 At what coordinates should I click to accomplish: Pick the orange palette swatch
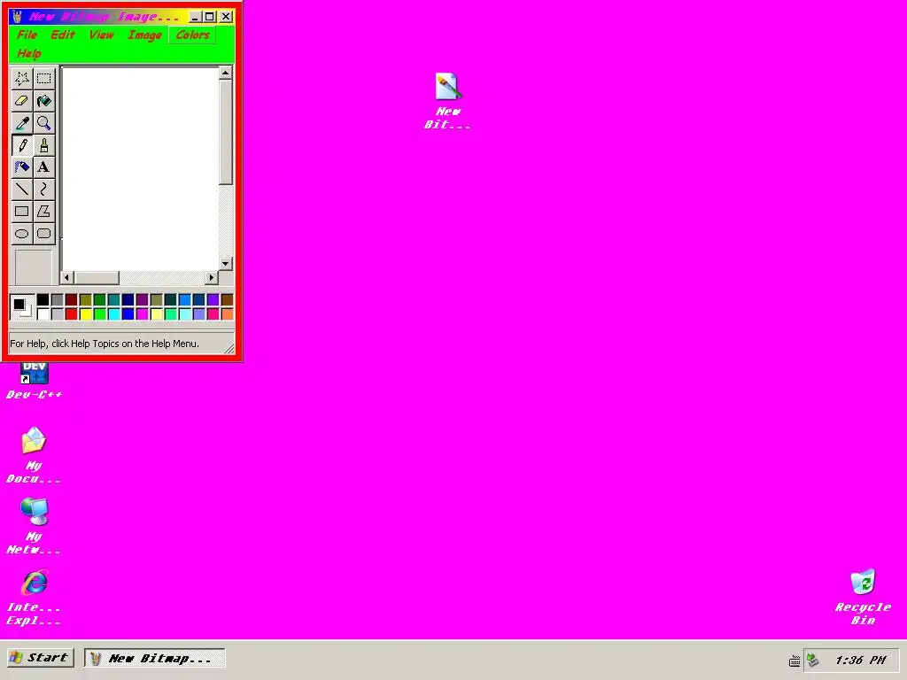(x=228, y=314)
